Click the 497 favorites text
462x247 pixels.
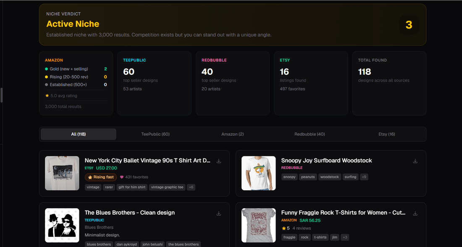(x=293, y=89)
